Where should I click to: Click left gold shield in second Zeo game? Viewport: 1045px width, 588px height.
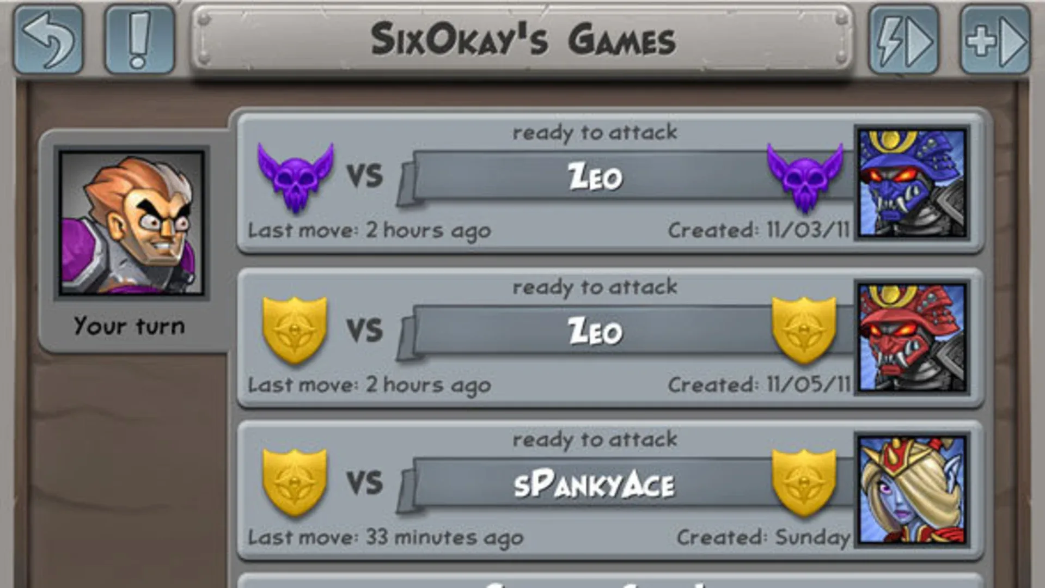coord(295,330)
